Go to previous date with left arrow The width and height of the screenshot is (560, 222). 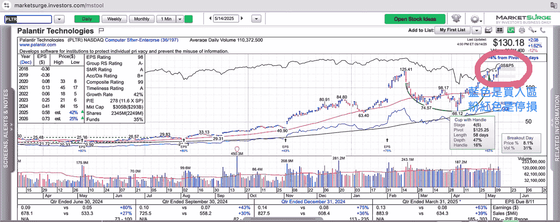[210, 19]
